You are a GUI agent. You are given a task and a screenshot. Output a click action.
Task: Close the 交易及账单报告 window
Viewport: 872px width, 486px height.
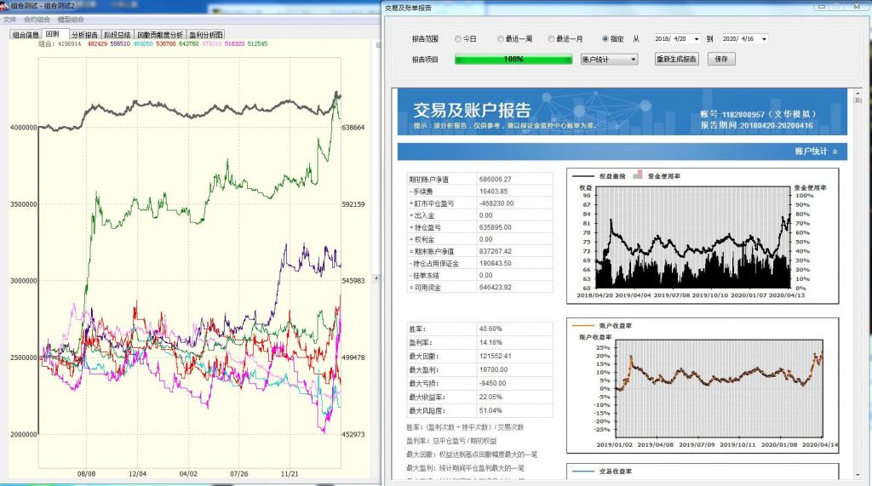(x=857, y=6)
